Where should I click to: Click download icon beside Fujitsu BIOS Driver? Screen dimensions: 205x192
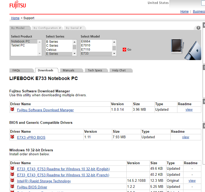click(x=12, y=187)
